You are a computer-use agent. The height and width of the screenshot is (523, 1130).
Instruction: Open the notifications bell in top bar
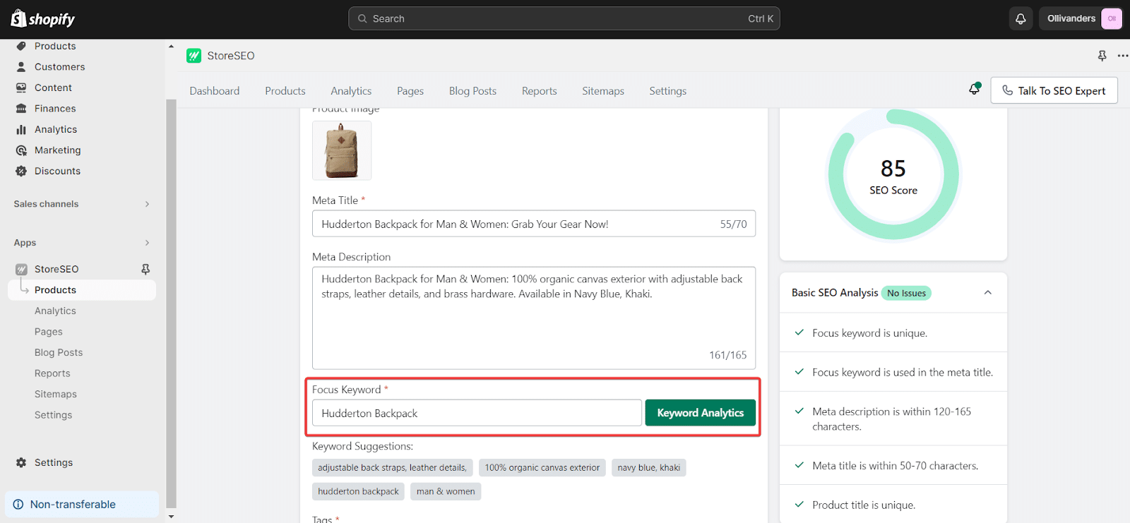(1021, 19)
